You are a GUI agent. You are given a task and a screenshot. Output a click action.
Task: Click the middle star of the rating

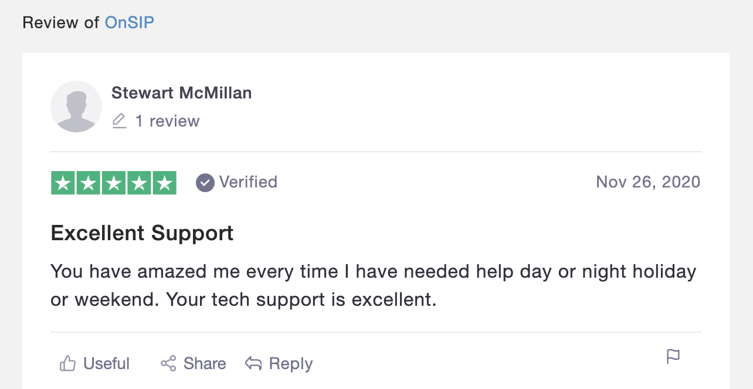[114, 182]
